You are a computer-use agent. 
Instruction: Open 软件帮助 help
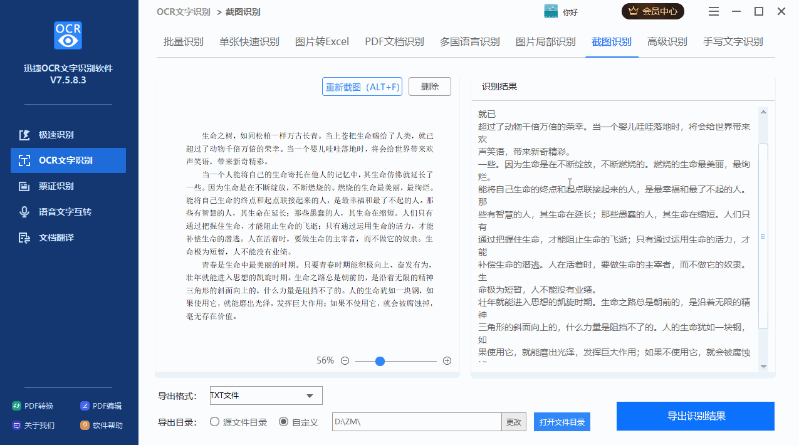[x=101, y=425]
